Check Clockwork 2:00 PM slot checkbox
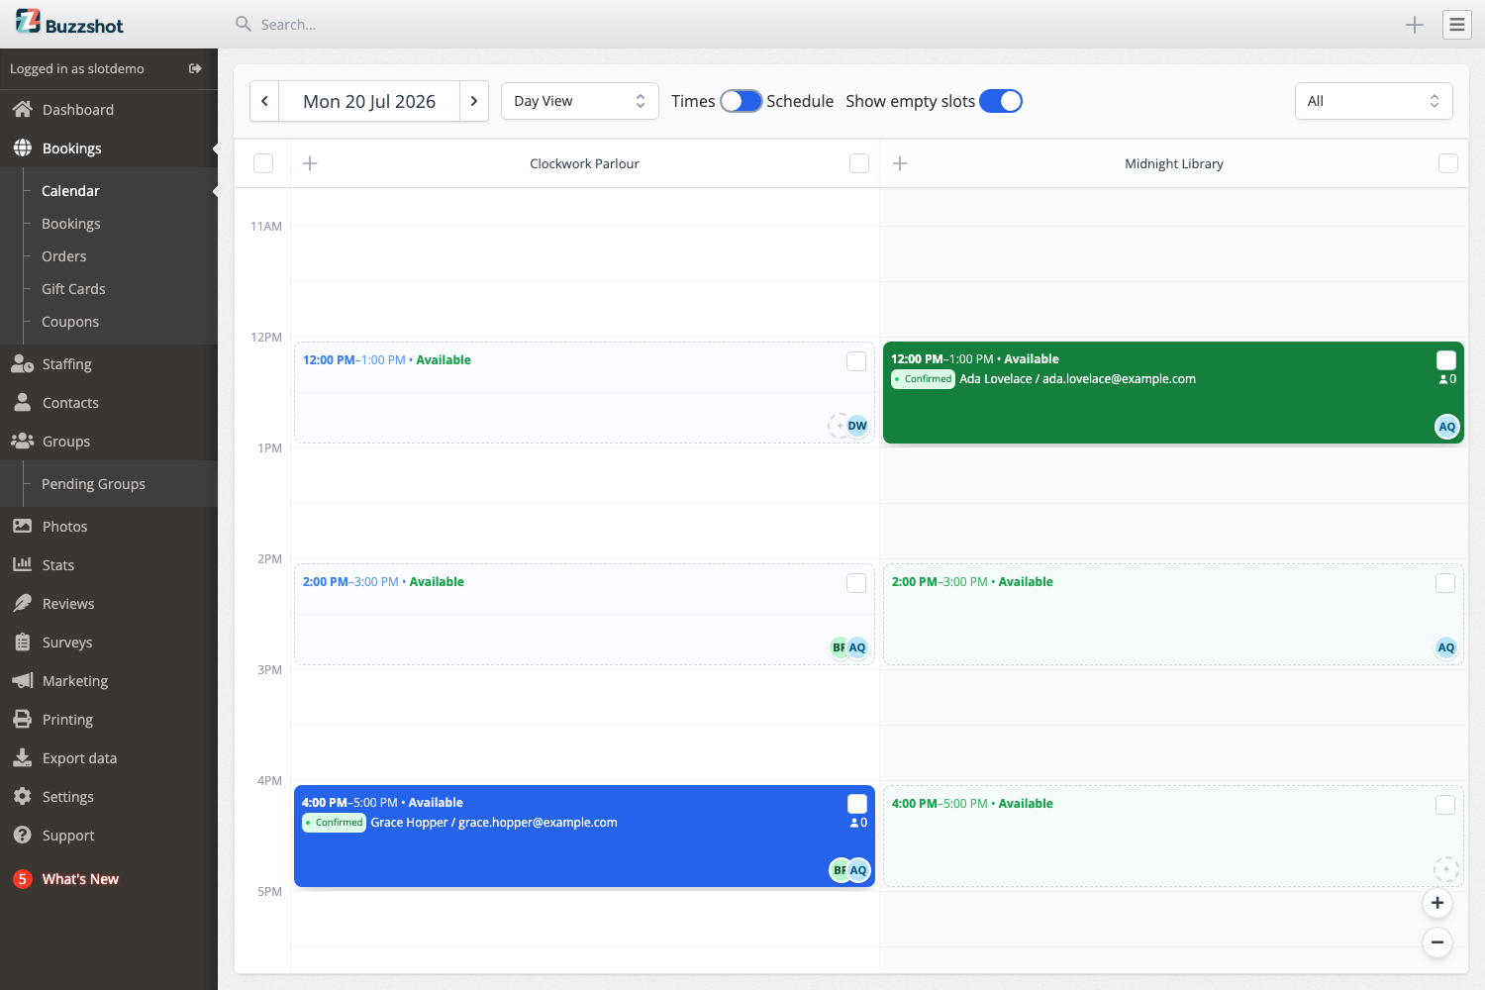Viewport: 1485px width, 990px height. point(856,583)
